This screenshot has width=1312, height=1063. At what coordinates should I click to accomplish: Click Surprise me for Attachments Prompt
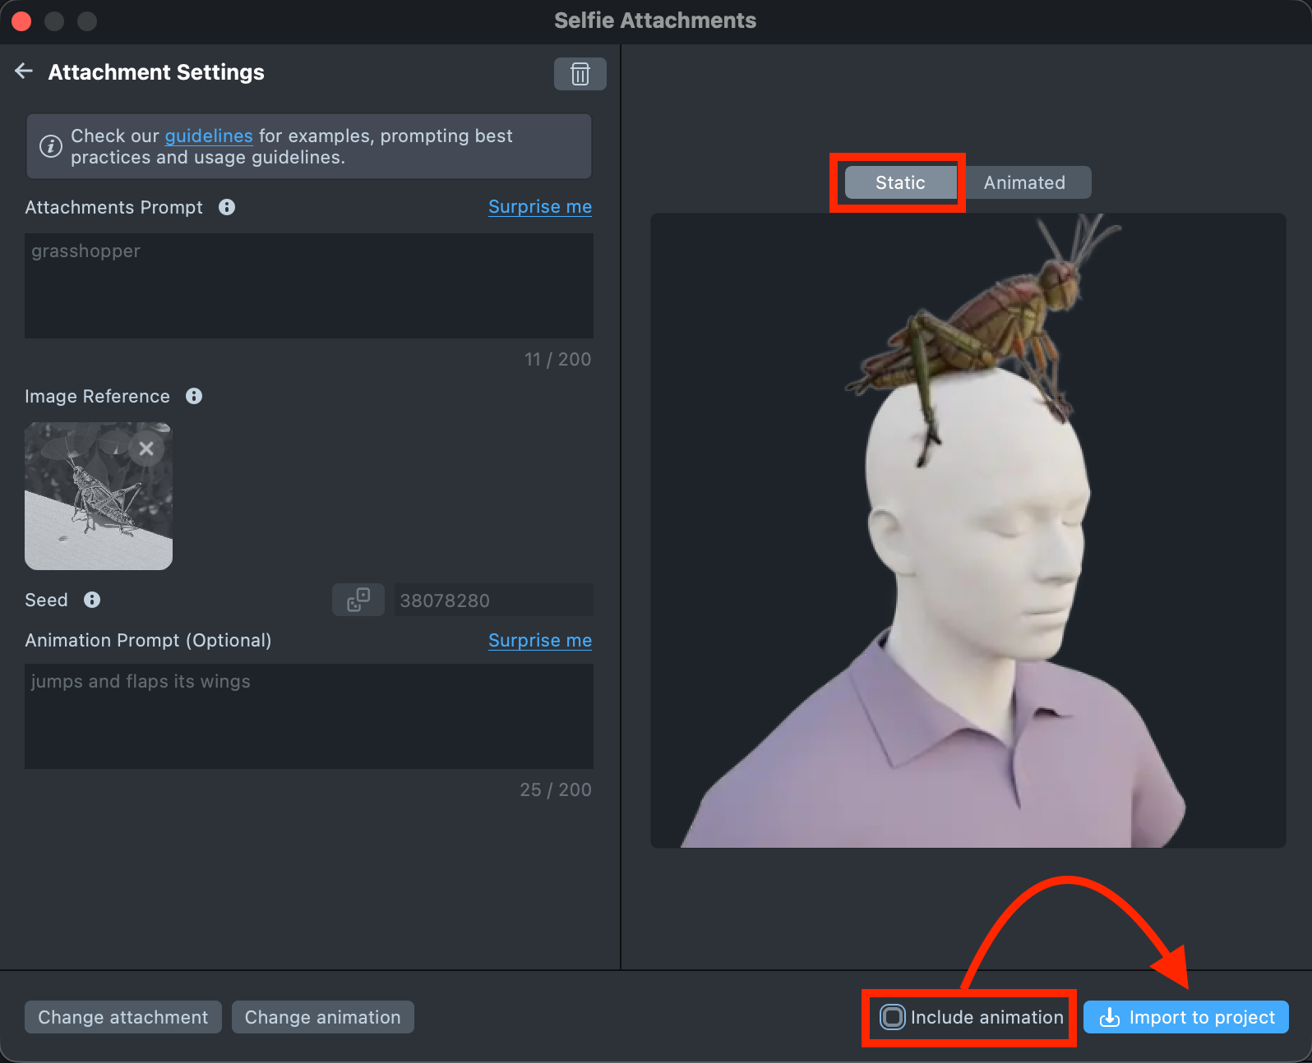pos(540,207)
